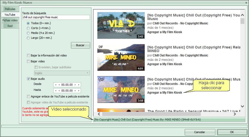This screenshot has width=249, height=137.
Task: Close the My Film Kiosk dialog
Action: [246, 2]
